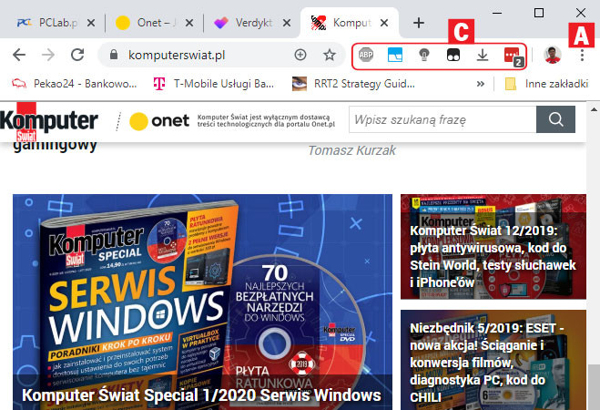
Task: Open the RRT2 Strategy Guide bookmark
Action: click(353, 84)
